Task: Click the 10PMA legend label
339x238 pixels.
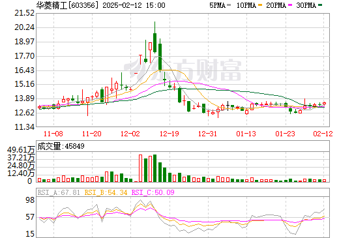Action: (246, 5)
